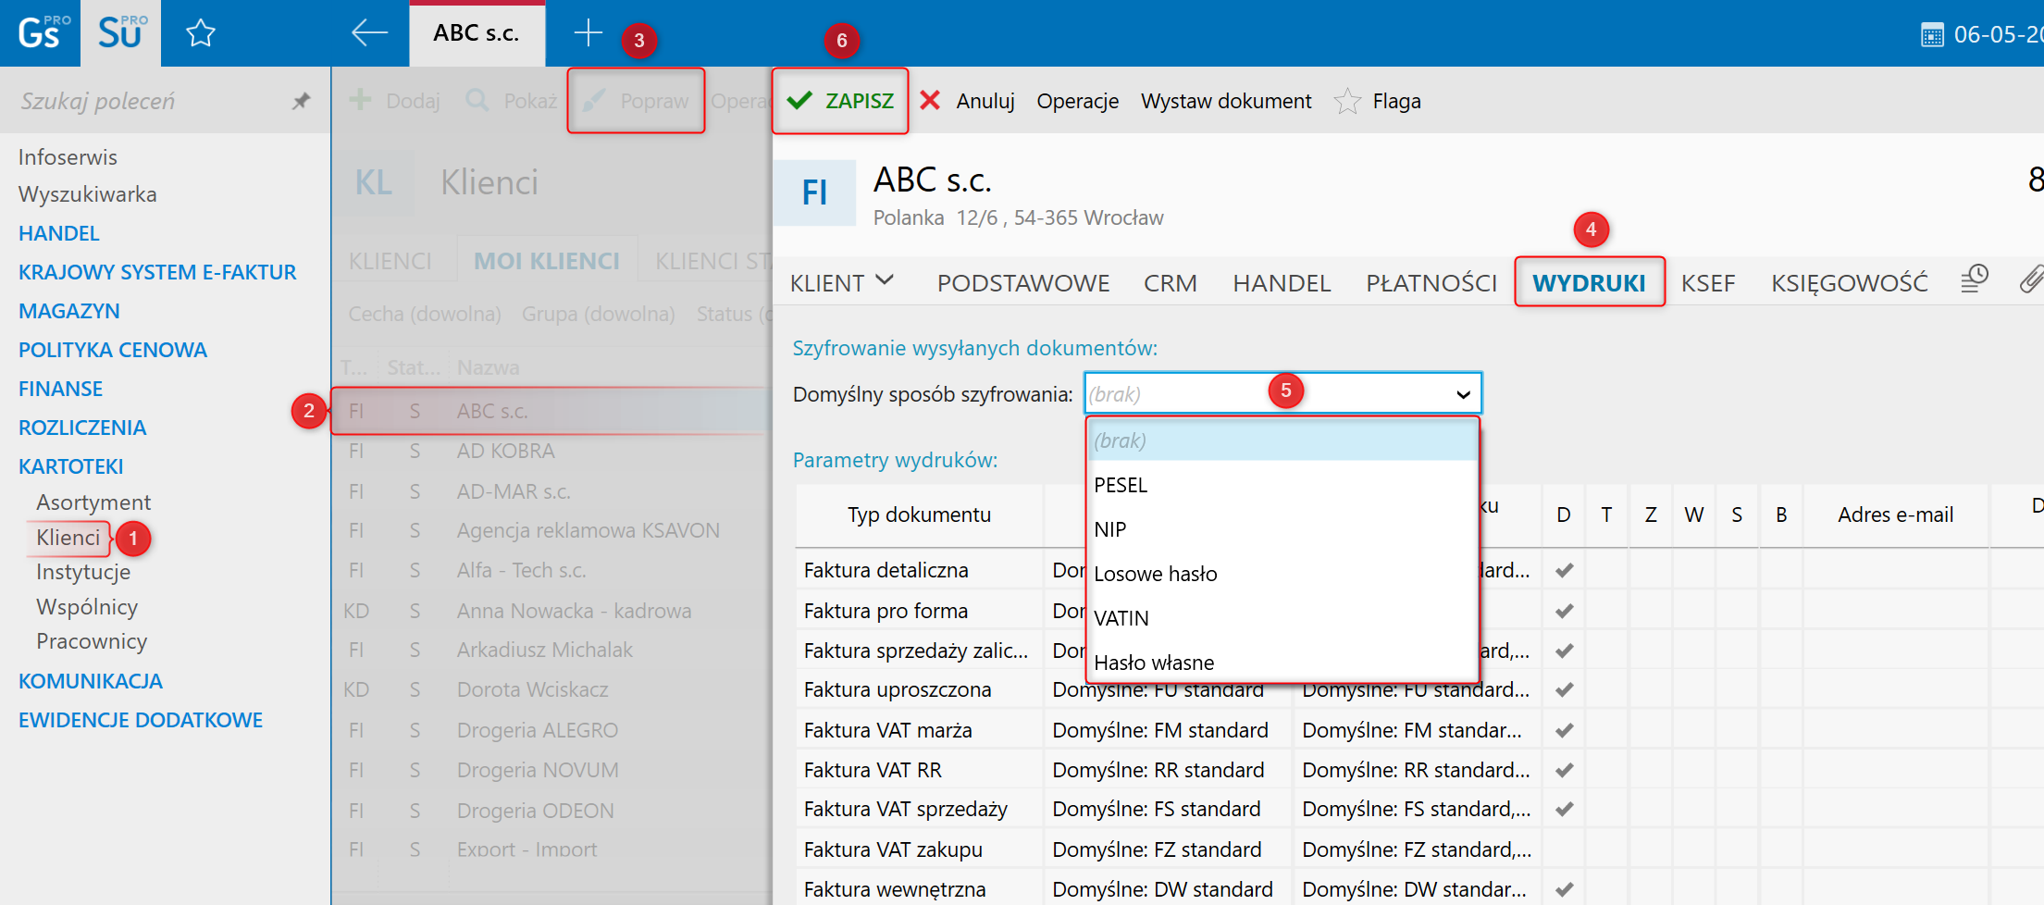Click the ZAPISZ save button
Screen dimensions: 2044x905
840,101
